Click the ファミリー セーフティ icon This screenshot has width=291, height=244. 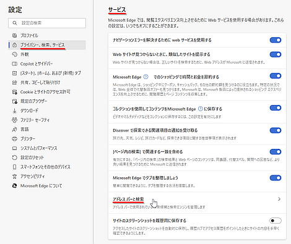14,120
